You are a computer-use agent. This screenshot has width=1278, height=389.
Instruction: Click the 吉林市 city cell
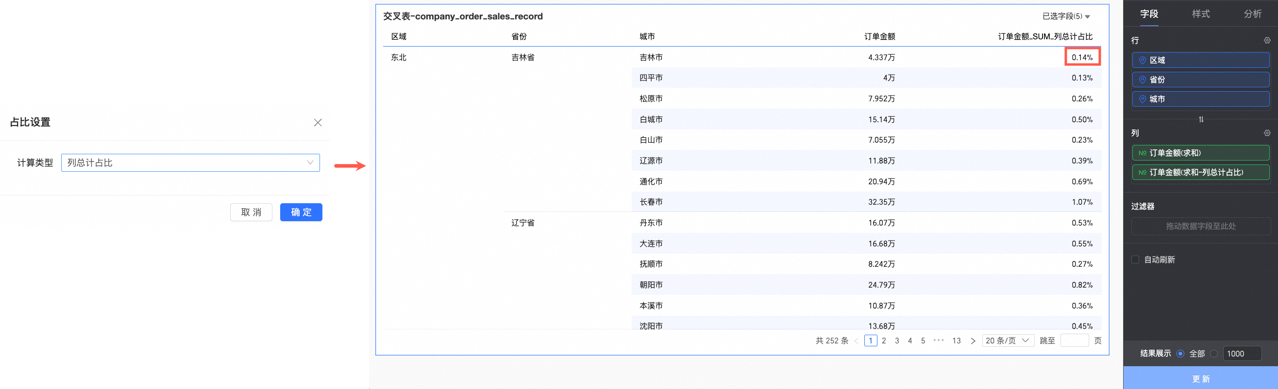click(x=651, y=58)
